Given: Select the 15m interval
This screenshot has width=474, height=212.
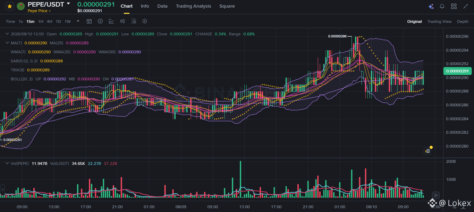Looking at the screenshot, I should pyautogui.click(x=31, y=21).
